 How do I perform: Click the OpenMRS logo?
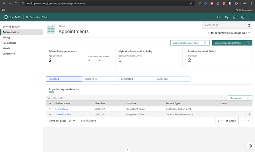pyautogui.click(x=13, y=17)
